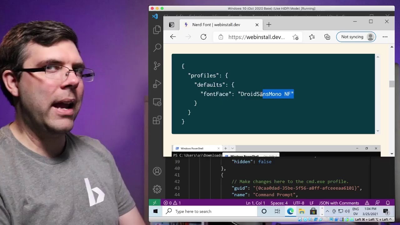
Task: Change the LF end-of-line sequence
Action: 312,203
